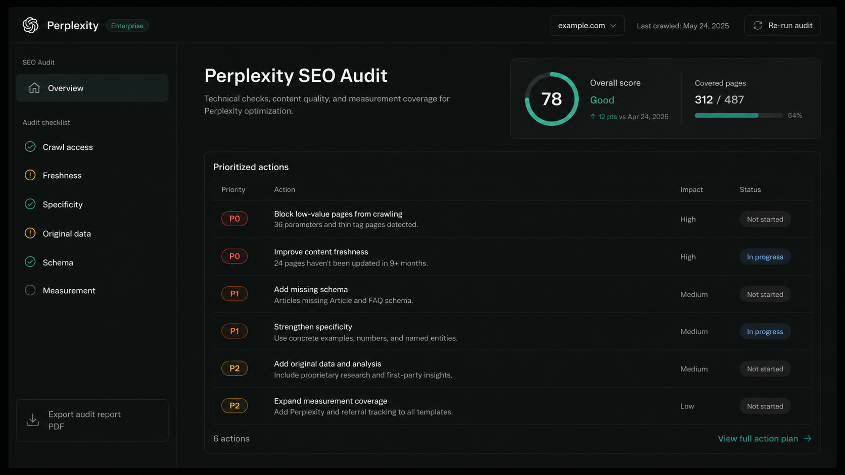Screen dimensions: 845x475
Task: Click the Add missing schema action title
Action: [311, 289]
